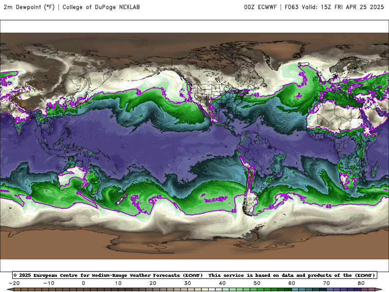Click the 50 color scale label

pyautogui.click(x=257, y=283)
